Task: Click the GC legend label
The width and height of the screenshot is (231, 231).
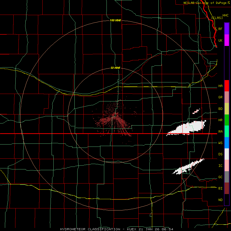Action: coord(220,177)
